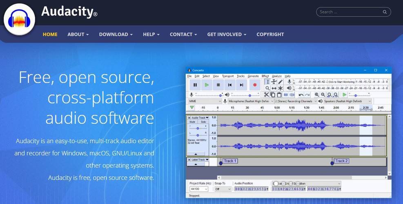Click the clipboard Paste icon

click(279, 95)
